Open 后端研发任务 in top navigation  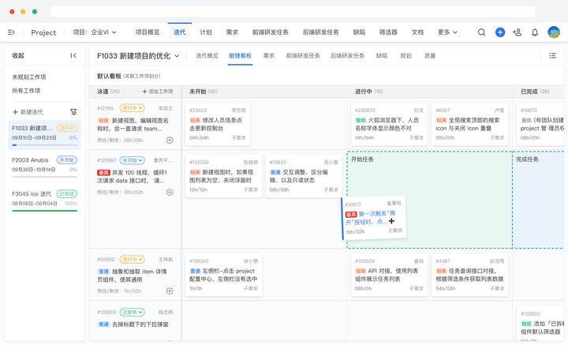320,32
